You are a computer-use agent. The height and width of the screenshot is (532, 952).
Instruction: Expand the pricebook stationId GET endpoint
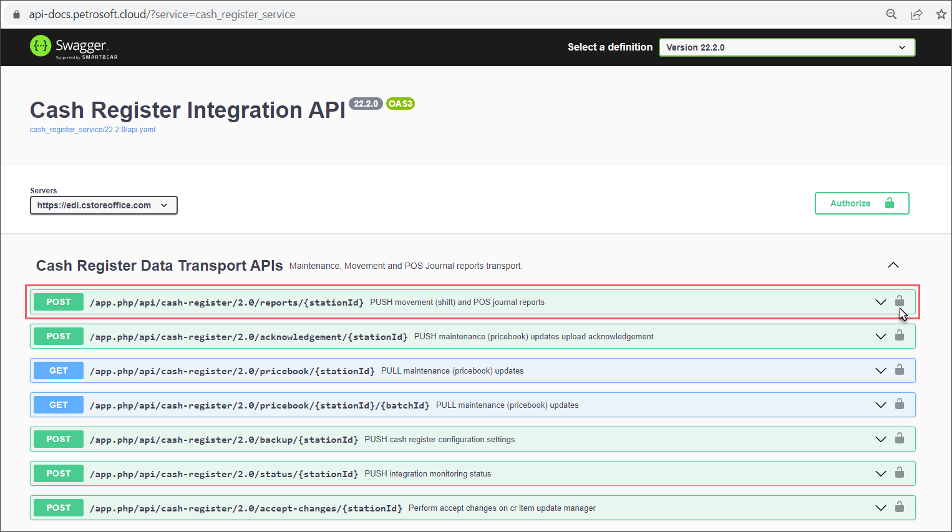[x=880, y=370]
